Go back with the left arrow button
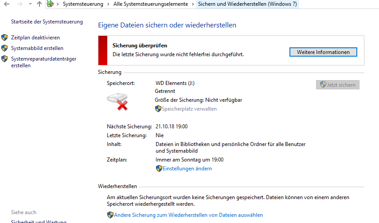This screenshot has width=379, height=223. point(7,4)
